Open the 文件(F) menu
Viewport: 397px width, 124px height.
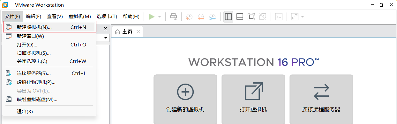[12, 17]
